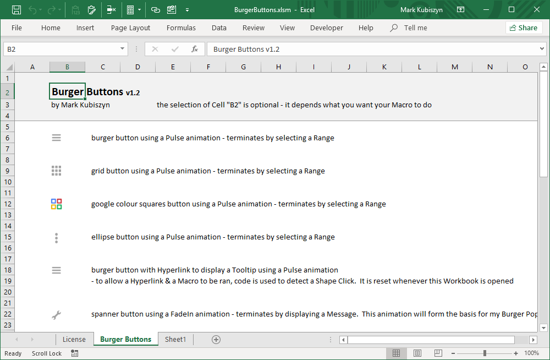
Task: Expand the formula bar with the chevron
Action: tap(542, 49)
